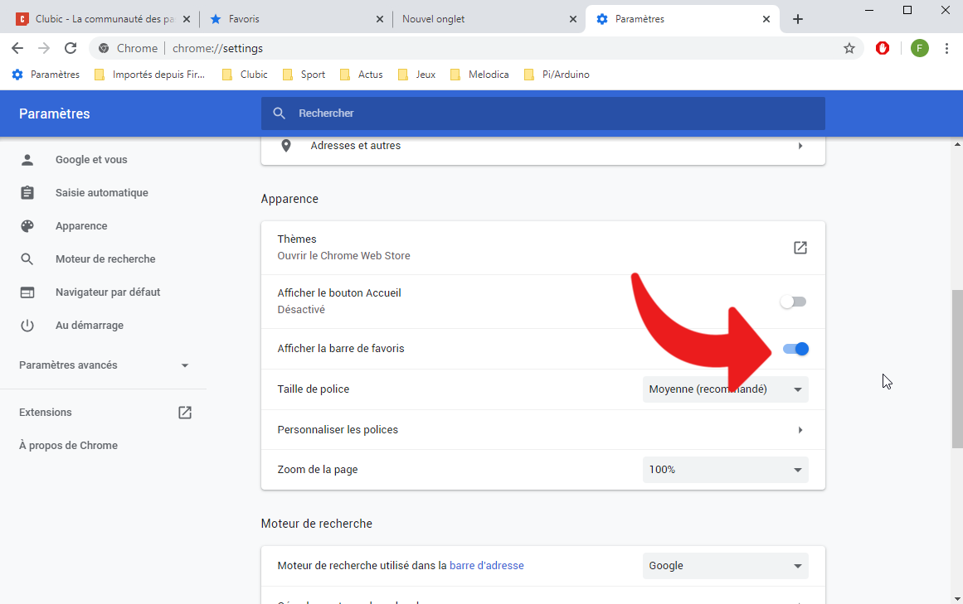The height and width of the screenshot is (604, 963).
Task: Open the Jeux bookmarks folder
Action: coord(417,75)
